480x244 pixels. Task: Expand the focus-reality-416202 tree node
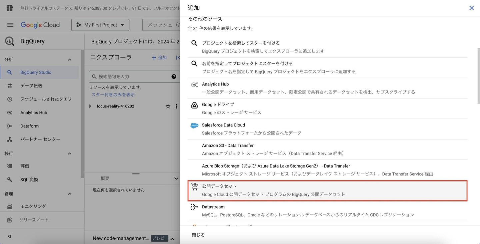[90, 106]
